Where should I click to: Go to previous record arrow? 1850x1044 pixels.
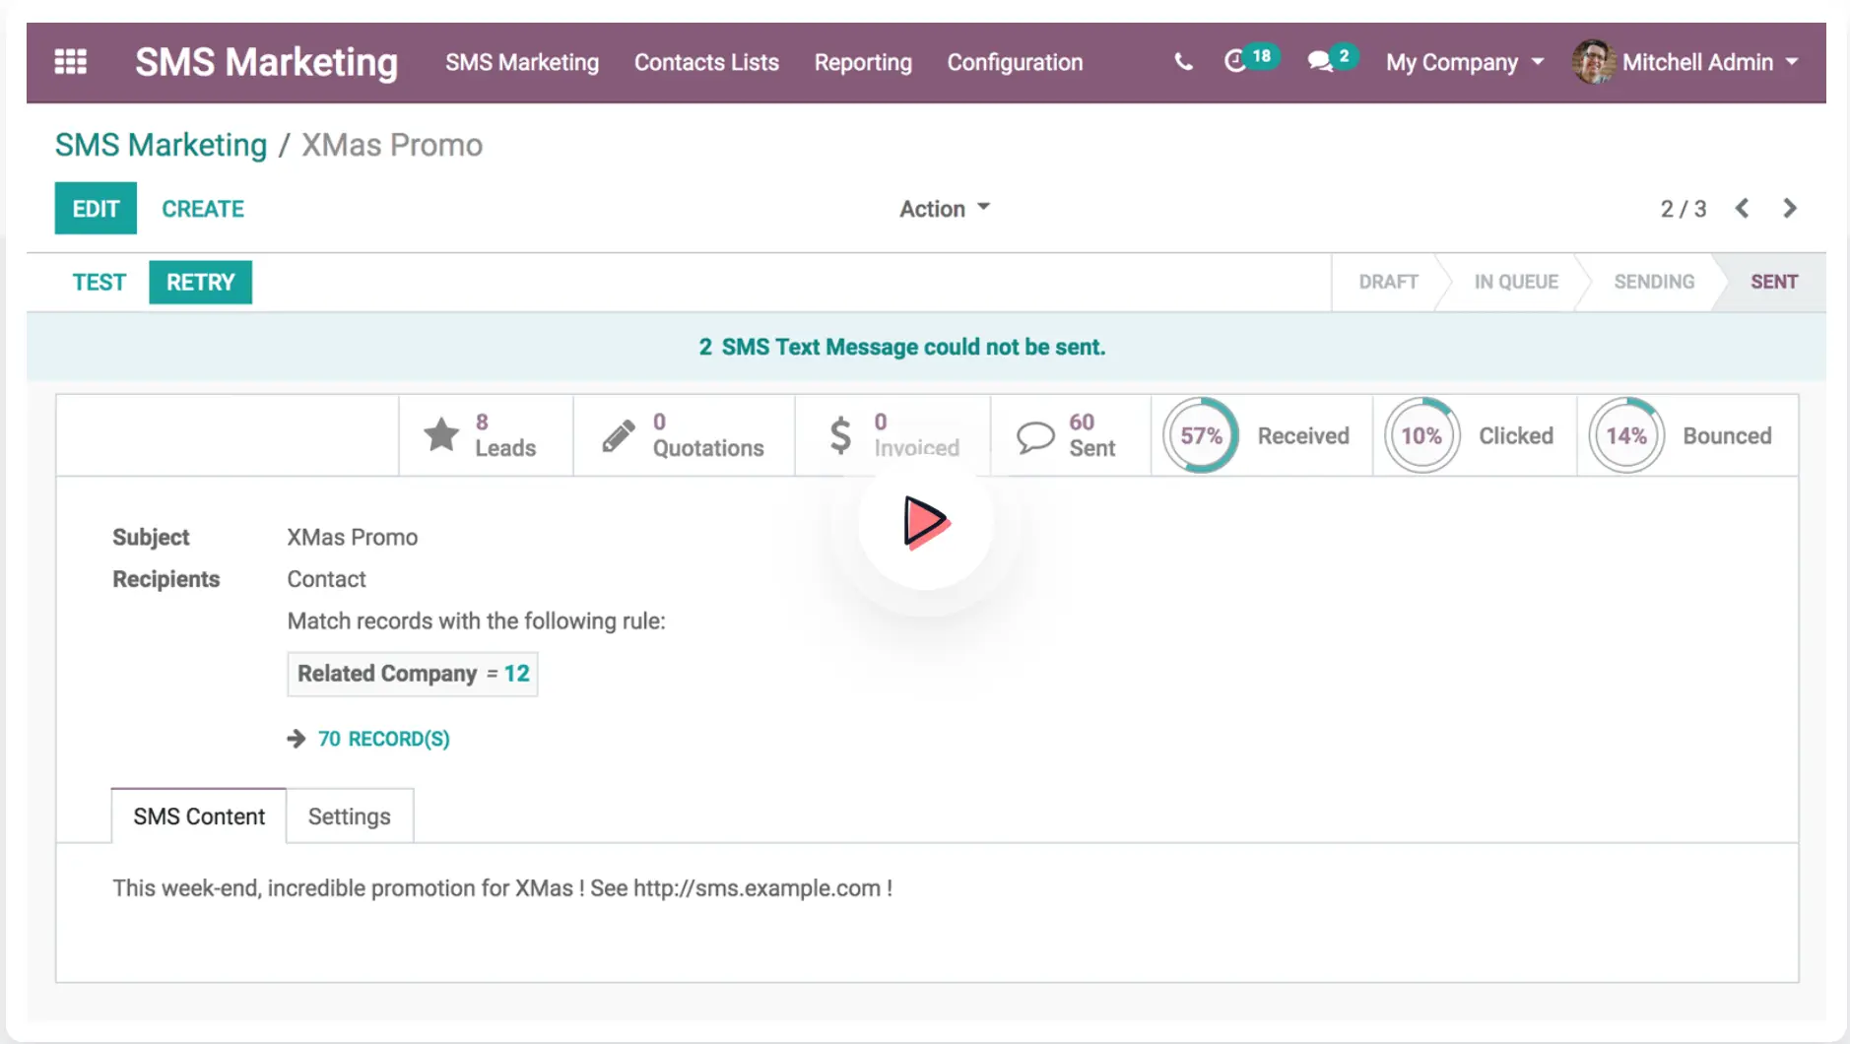(1742, 209)
